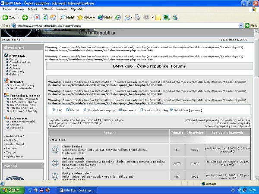
Task: Open the Back button history dropdown arrow
Action: [18, 17]
